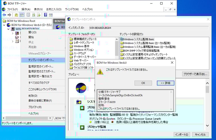The height and width of the screenshot is (140, 216).
Task: Click the BOM icon in the right pane header
Action: click(58, 27)
